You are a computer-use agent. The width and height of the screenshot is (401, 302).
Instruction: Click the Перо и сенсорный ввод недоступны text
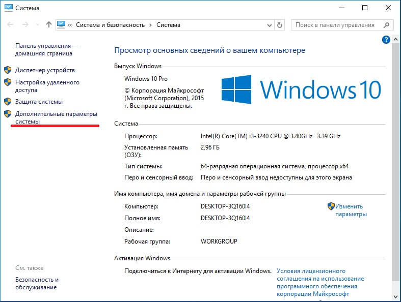pos(276,177)
